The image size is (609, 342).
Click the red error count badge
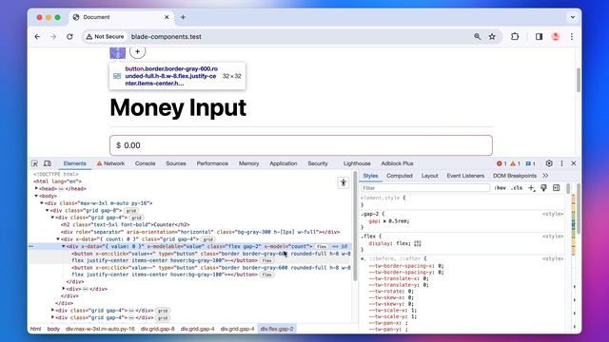coord(501,163)
